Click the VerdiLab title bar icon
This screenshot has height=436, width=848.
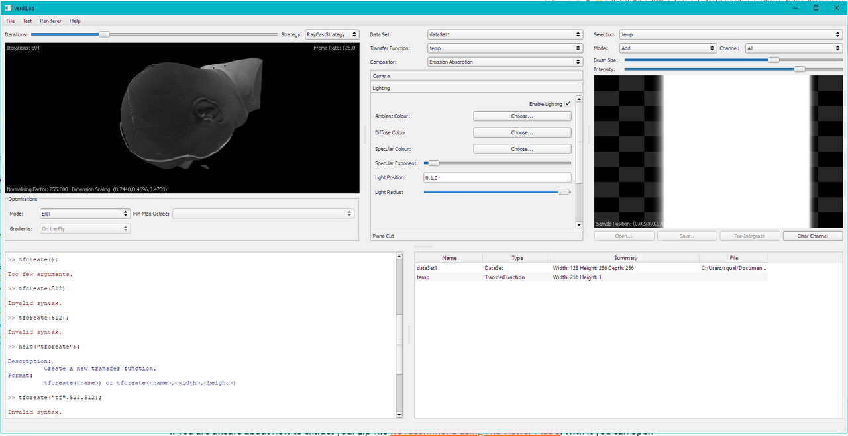pos(8,8)
